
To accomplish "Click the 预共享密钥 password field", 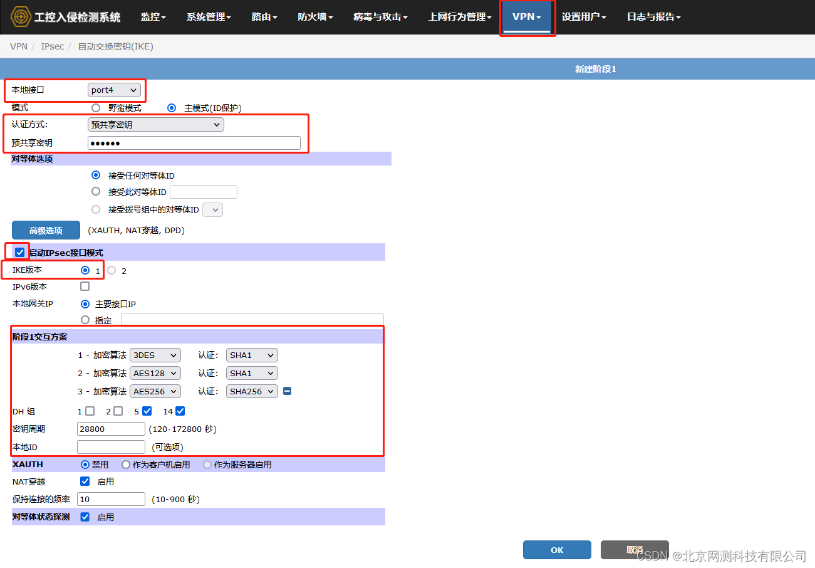I will 194,144.
